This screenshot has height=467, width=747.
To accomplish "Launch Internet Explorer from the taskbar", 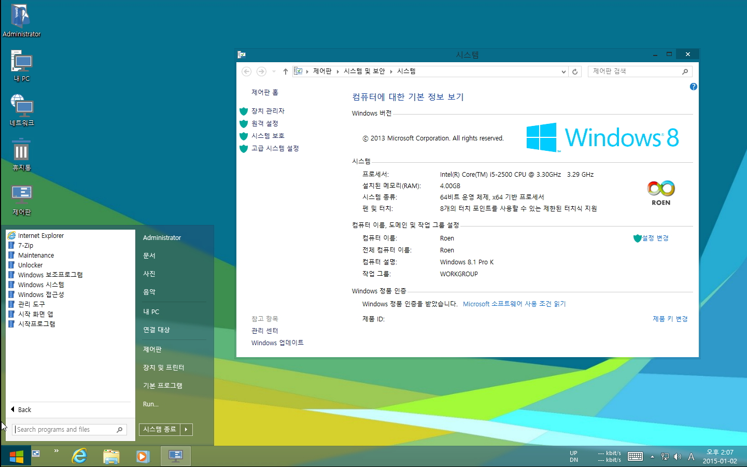I will 79,457.
